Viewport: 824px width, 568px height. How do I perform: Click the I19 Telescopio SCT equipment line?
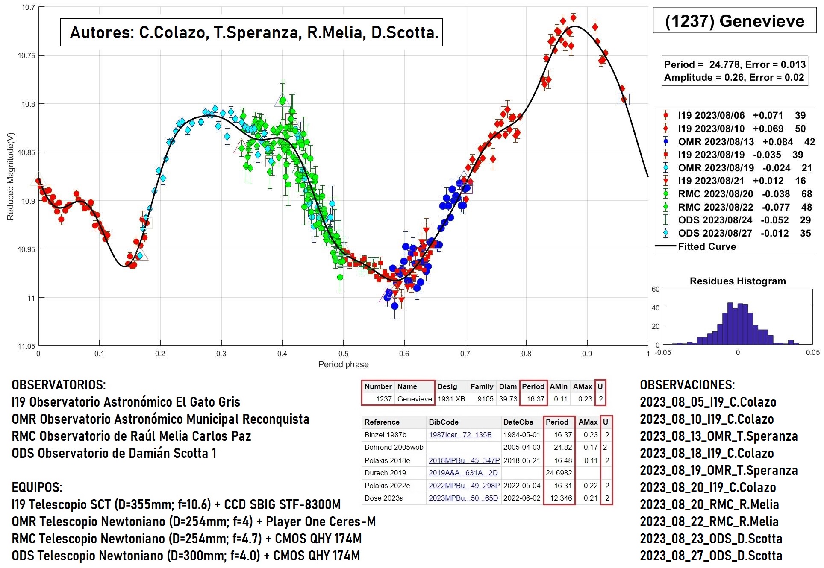coord(176,504)
